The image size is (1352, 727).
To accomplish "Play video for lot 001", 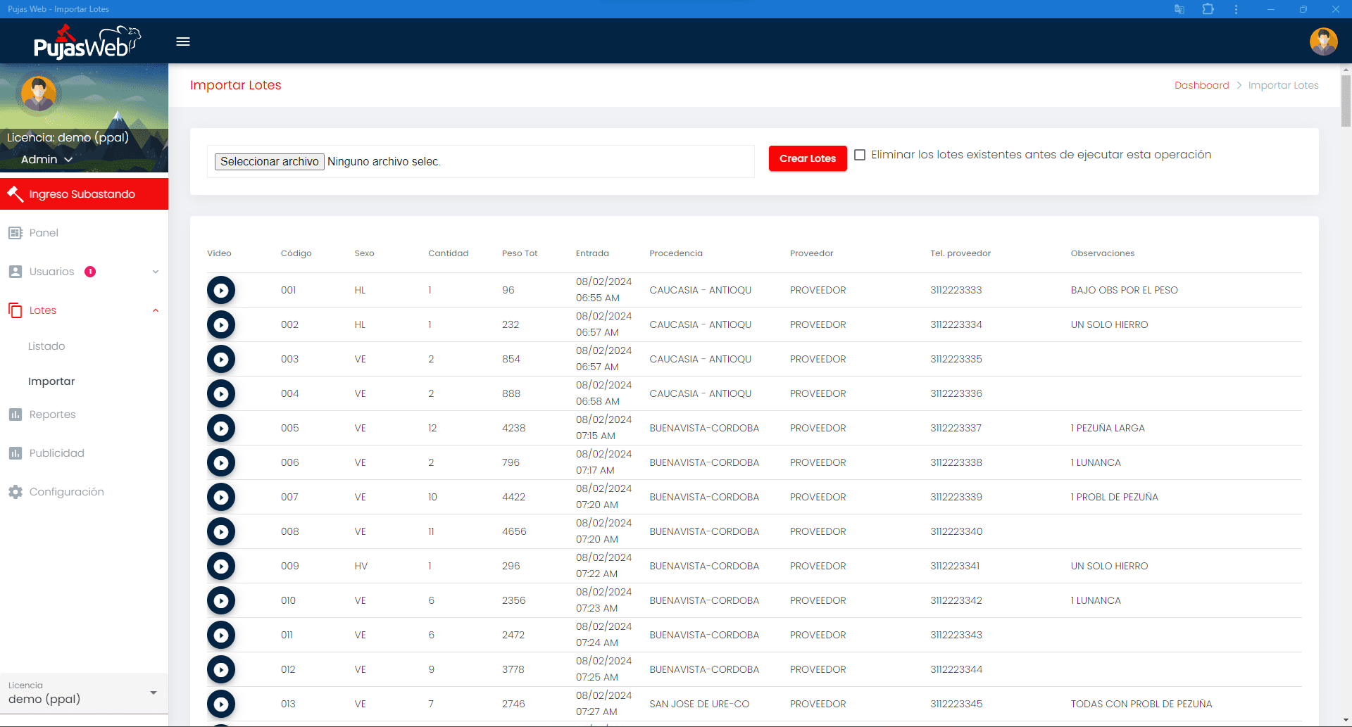I will pos(221,290).
